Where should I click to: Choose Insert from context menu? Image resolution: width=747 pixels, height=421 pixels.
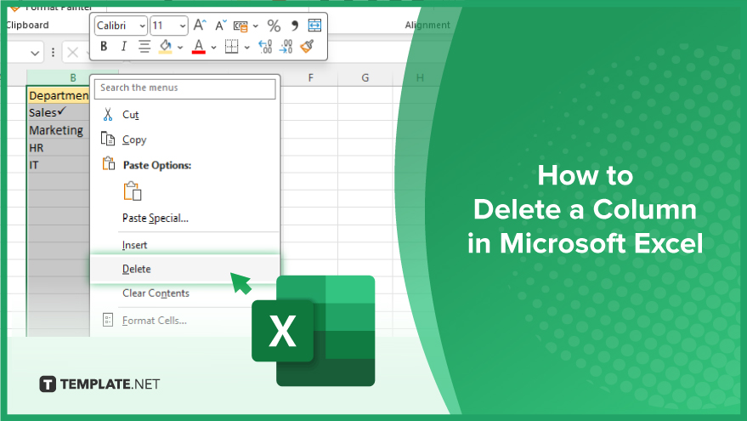pyautogui.click(x=185, y=245)
